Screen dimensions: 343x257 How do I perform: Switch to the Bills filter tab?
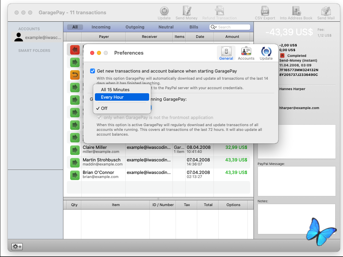pos(194,27)
